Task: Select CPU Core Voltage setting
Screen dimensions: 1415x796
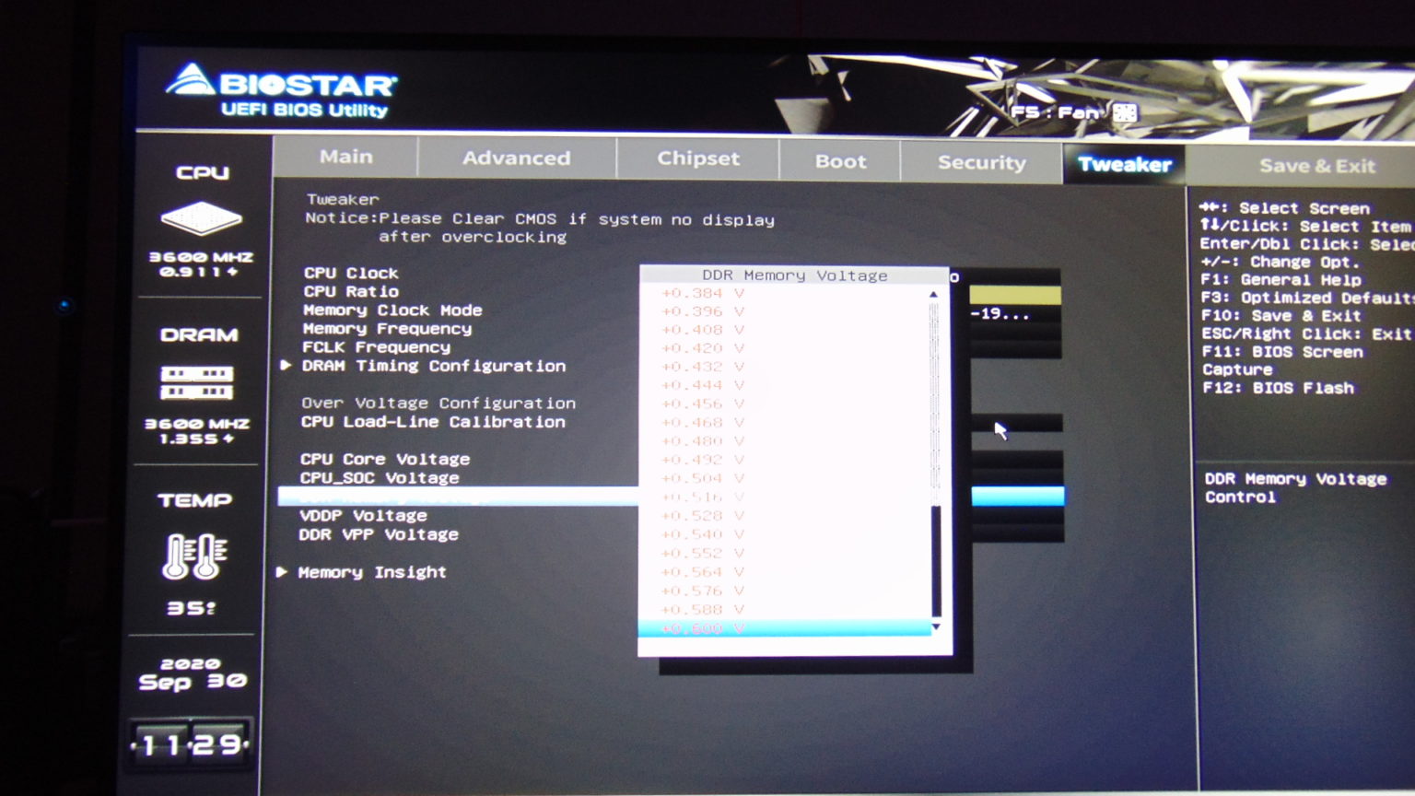Action: click(385, 459)
